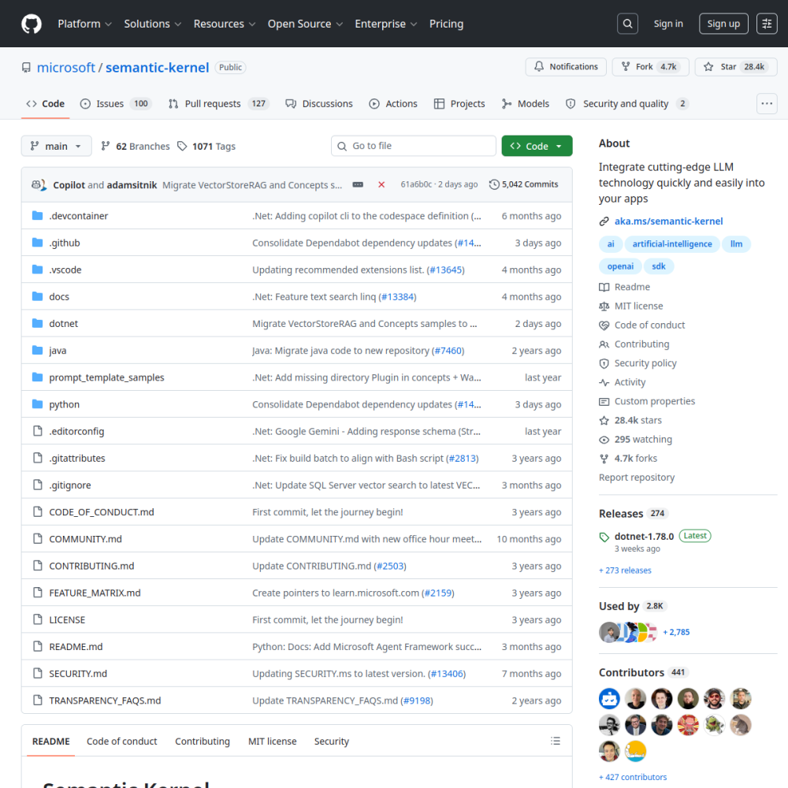Open the first contributor's Copilot bot avatar
Viewport: 788px width, 788px height.
(x=609, y=698)
